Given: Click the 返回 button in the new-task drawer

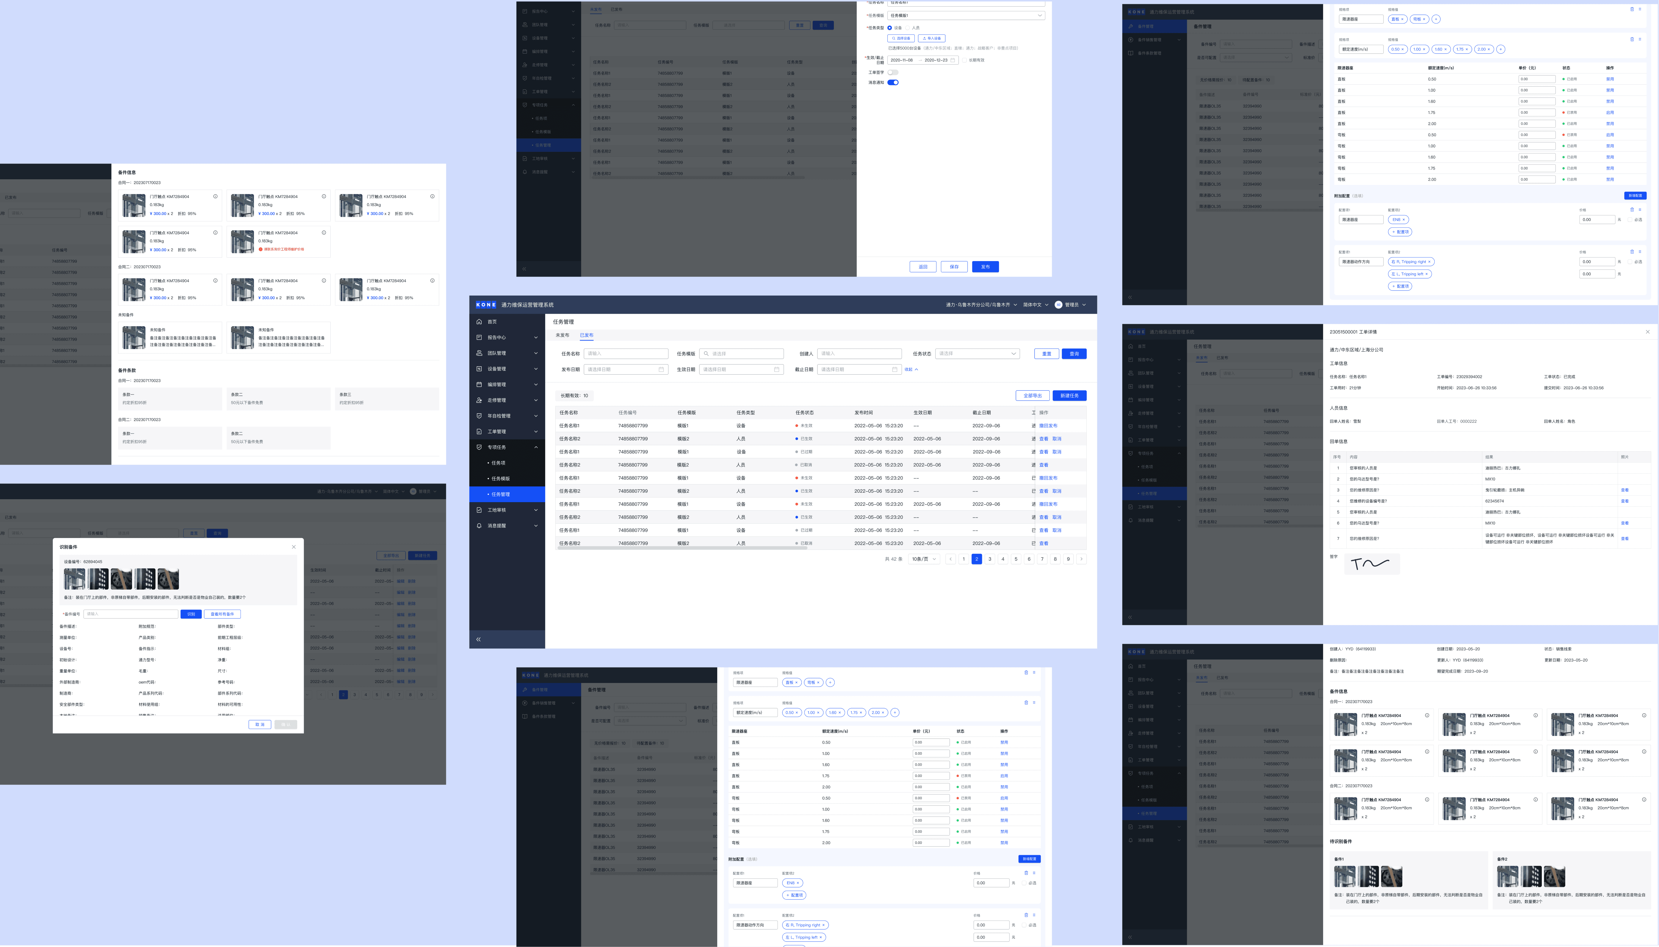Looking at the screenshot, I should 922,267.
